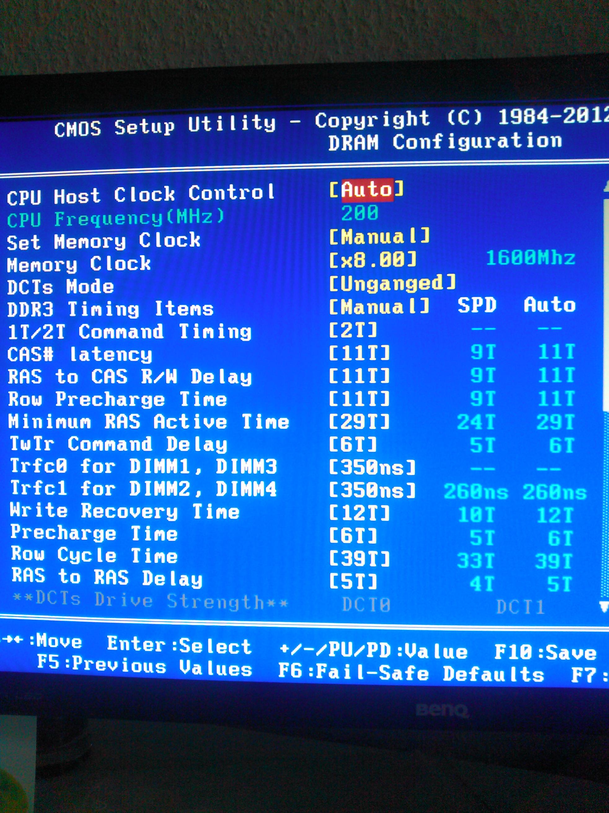Click Row Precharge Time 11T field

coord(359,400)
